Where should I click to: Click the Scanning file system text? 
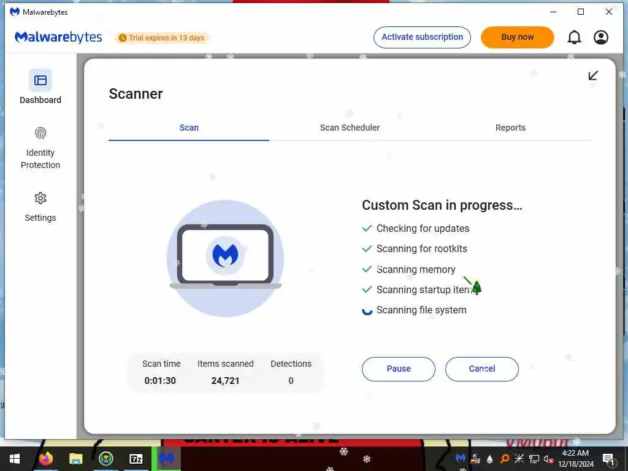(x=421, y=310)
